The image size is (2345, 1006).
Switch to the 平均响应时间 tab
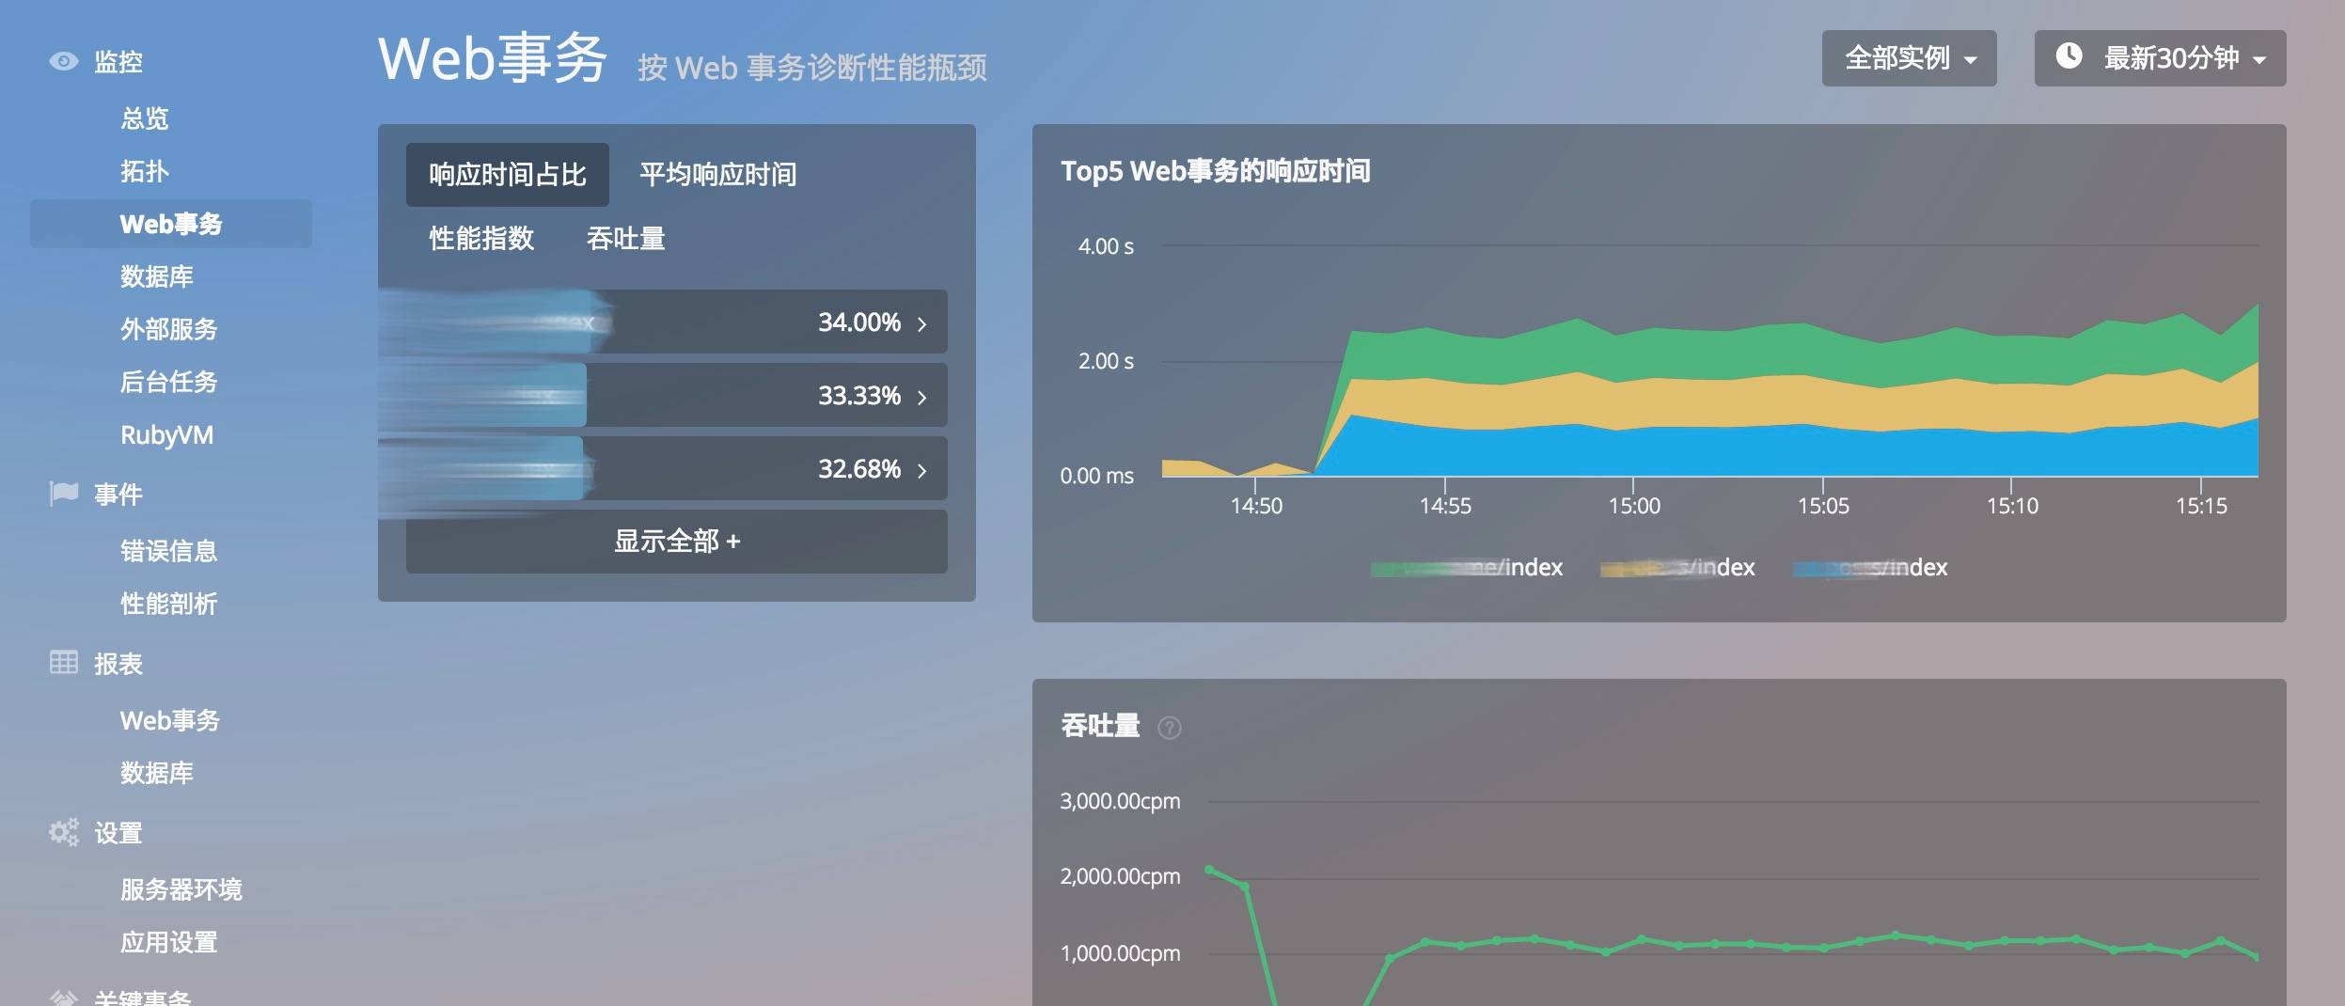(x=718, y=175)
